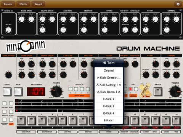
Task: Click Snare Drum Pan effect knob
Action: pos(42,30)
